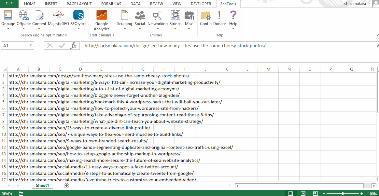Select the 25-ways-to-create-a-diverse-link-profile cell
The width and height of the screenshot is (379, 196).
pyautogui.click(x=79, y=128)
